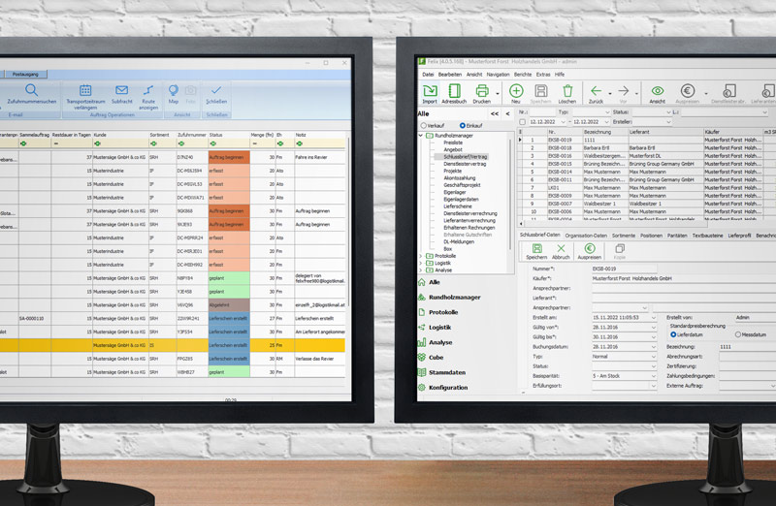Open the Adressbuch icon
This screenshot has width=776, height=506.
(455, 92)
